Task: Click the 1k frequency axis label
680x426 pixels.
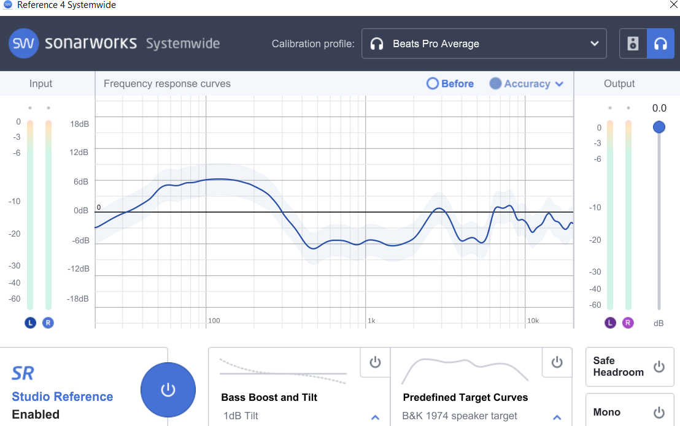Action: [372, 321]
